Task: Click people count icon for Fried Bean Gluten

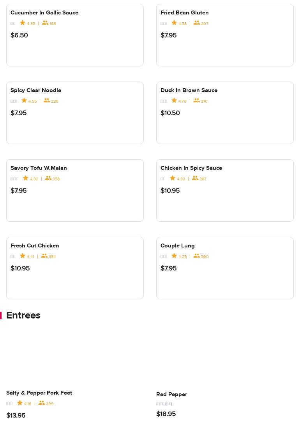Action: point(197,23)
